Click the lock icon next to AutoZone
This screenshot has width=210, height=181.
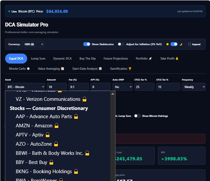point(56,144)
